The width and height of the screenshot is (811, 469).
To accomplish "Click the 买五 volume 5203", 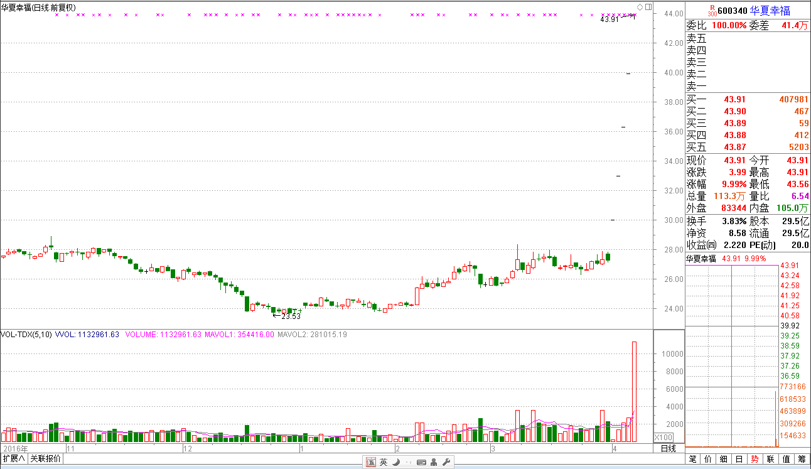I will 799,147.
